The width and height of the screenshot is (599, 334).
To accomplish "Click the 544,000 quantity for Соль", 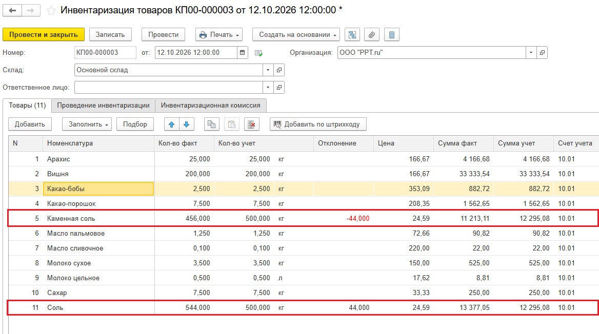I will (x=197, y=308).
